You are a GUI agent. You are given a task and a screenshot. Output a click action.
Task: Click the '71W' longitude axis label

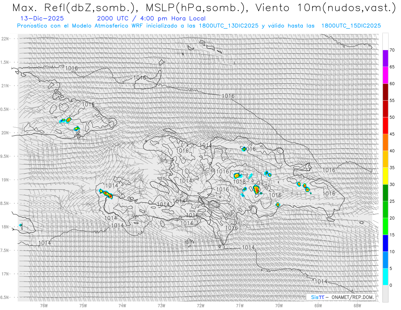(240, 306)
